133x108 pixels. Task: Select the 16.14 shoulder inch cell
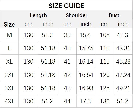(86, 62)
